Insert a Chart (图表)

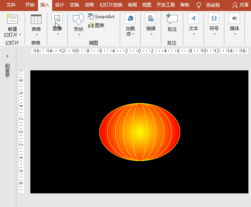coord(96,25)
